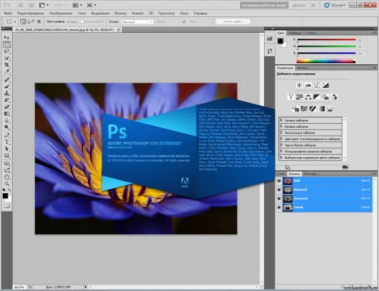Swap foreground and background colors

[x=9, y=190]
